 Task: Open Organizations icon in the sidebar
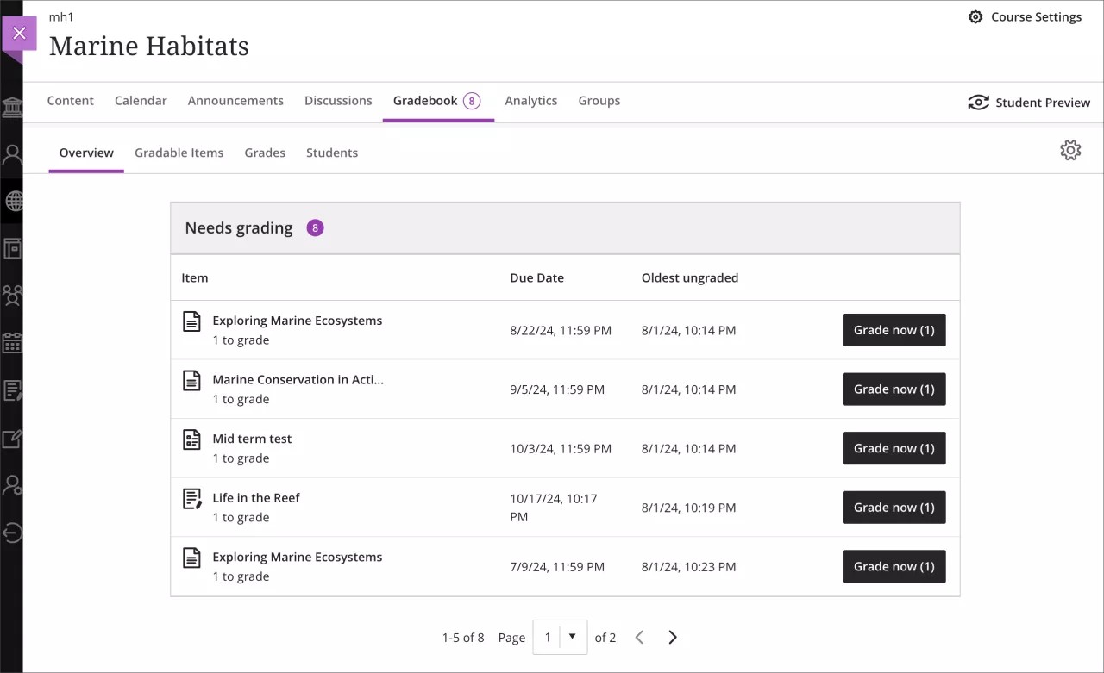click(12, 296)
